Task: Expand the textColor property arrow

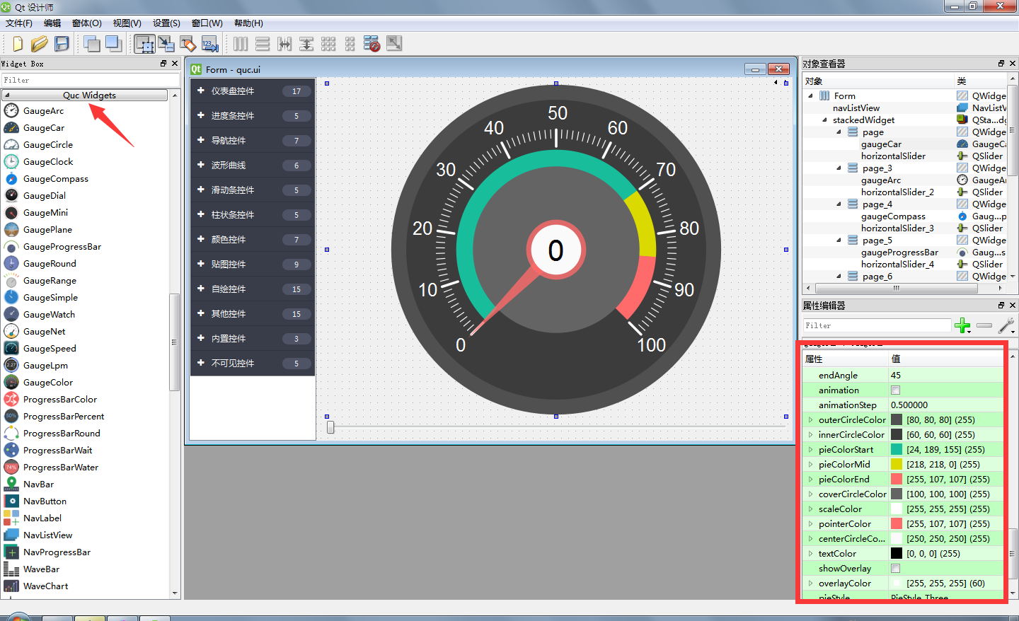Action: tap(810, 554)
